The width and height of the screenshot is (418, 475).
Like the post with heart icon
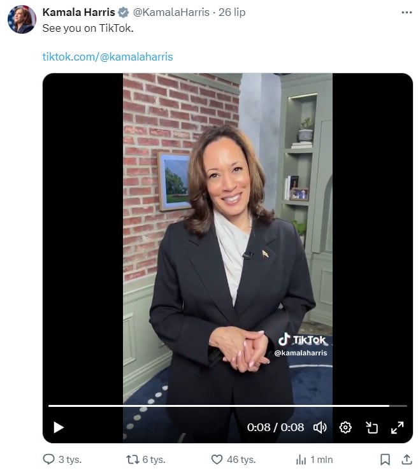tap(217, 460)
